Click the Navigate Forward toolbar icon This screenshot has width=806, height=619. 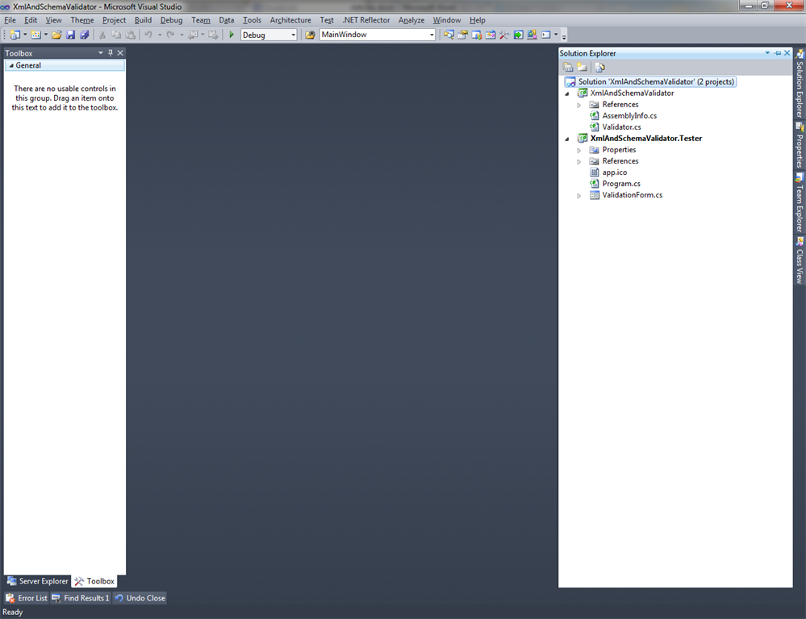pyautogui.click(x=213, y=35)
